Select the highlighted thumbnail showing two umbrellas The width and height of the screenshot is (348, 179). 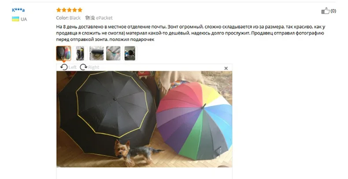coord(63,53)
